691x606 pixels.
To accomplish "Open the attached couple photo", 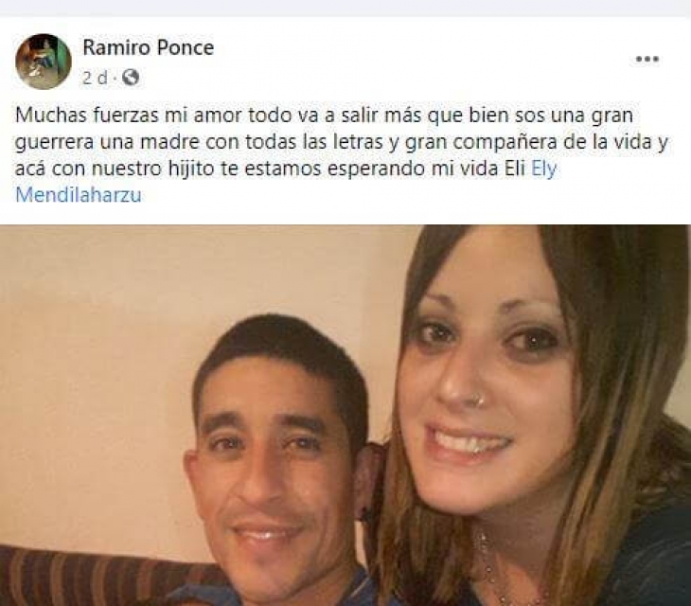I will (345, 415).
